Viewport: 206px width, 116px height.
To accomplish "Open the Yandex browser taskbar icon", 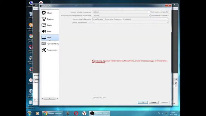I will pos(84,113).
